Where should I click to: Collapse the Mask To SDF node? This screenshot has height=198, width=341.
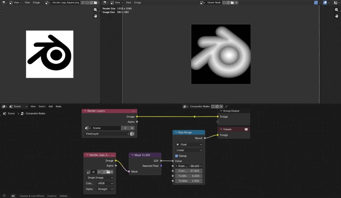tap(132, 155)
